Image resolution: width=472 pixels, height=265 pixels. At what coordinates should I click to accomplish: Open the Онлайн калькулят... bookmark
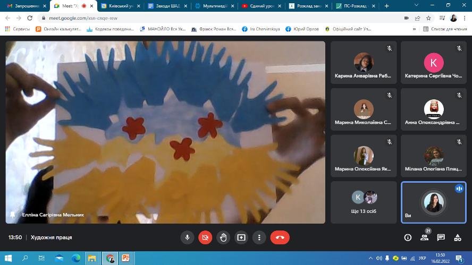(58, 29)
